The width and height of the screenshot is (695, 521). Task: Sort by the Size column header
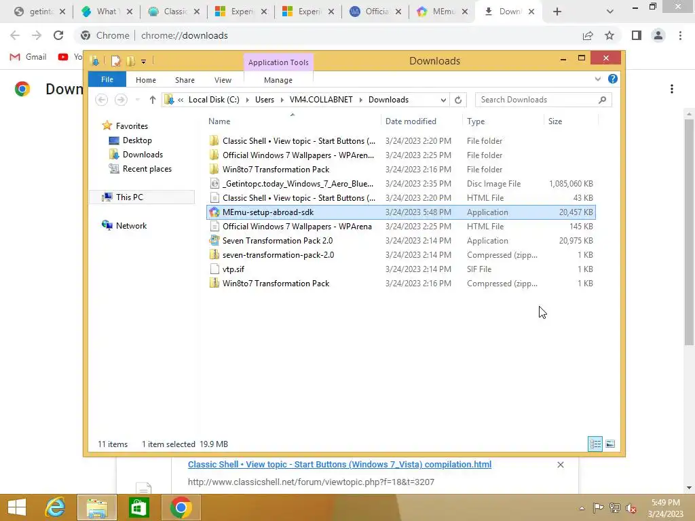coord(555,121)
